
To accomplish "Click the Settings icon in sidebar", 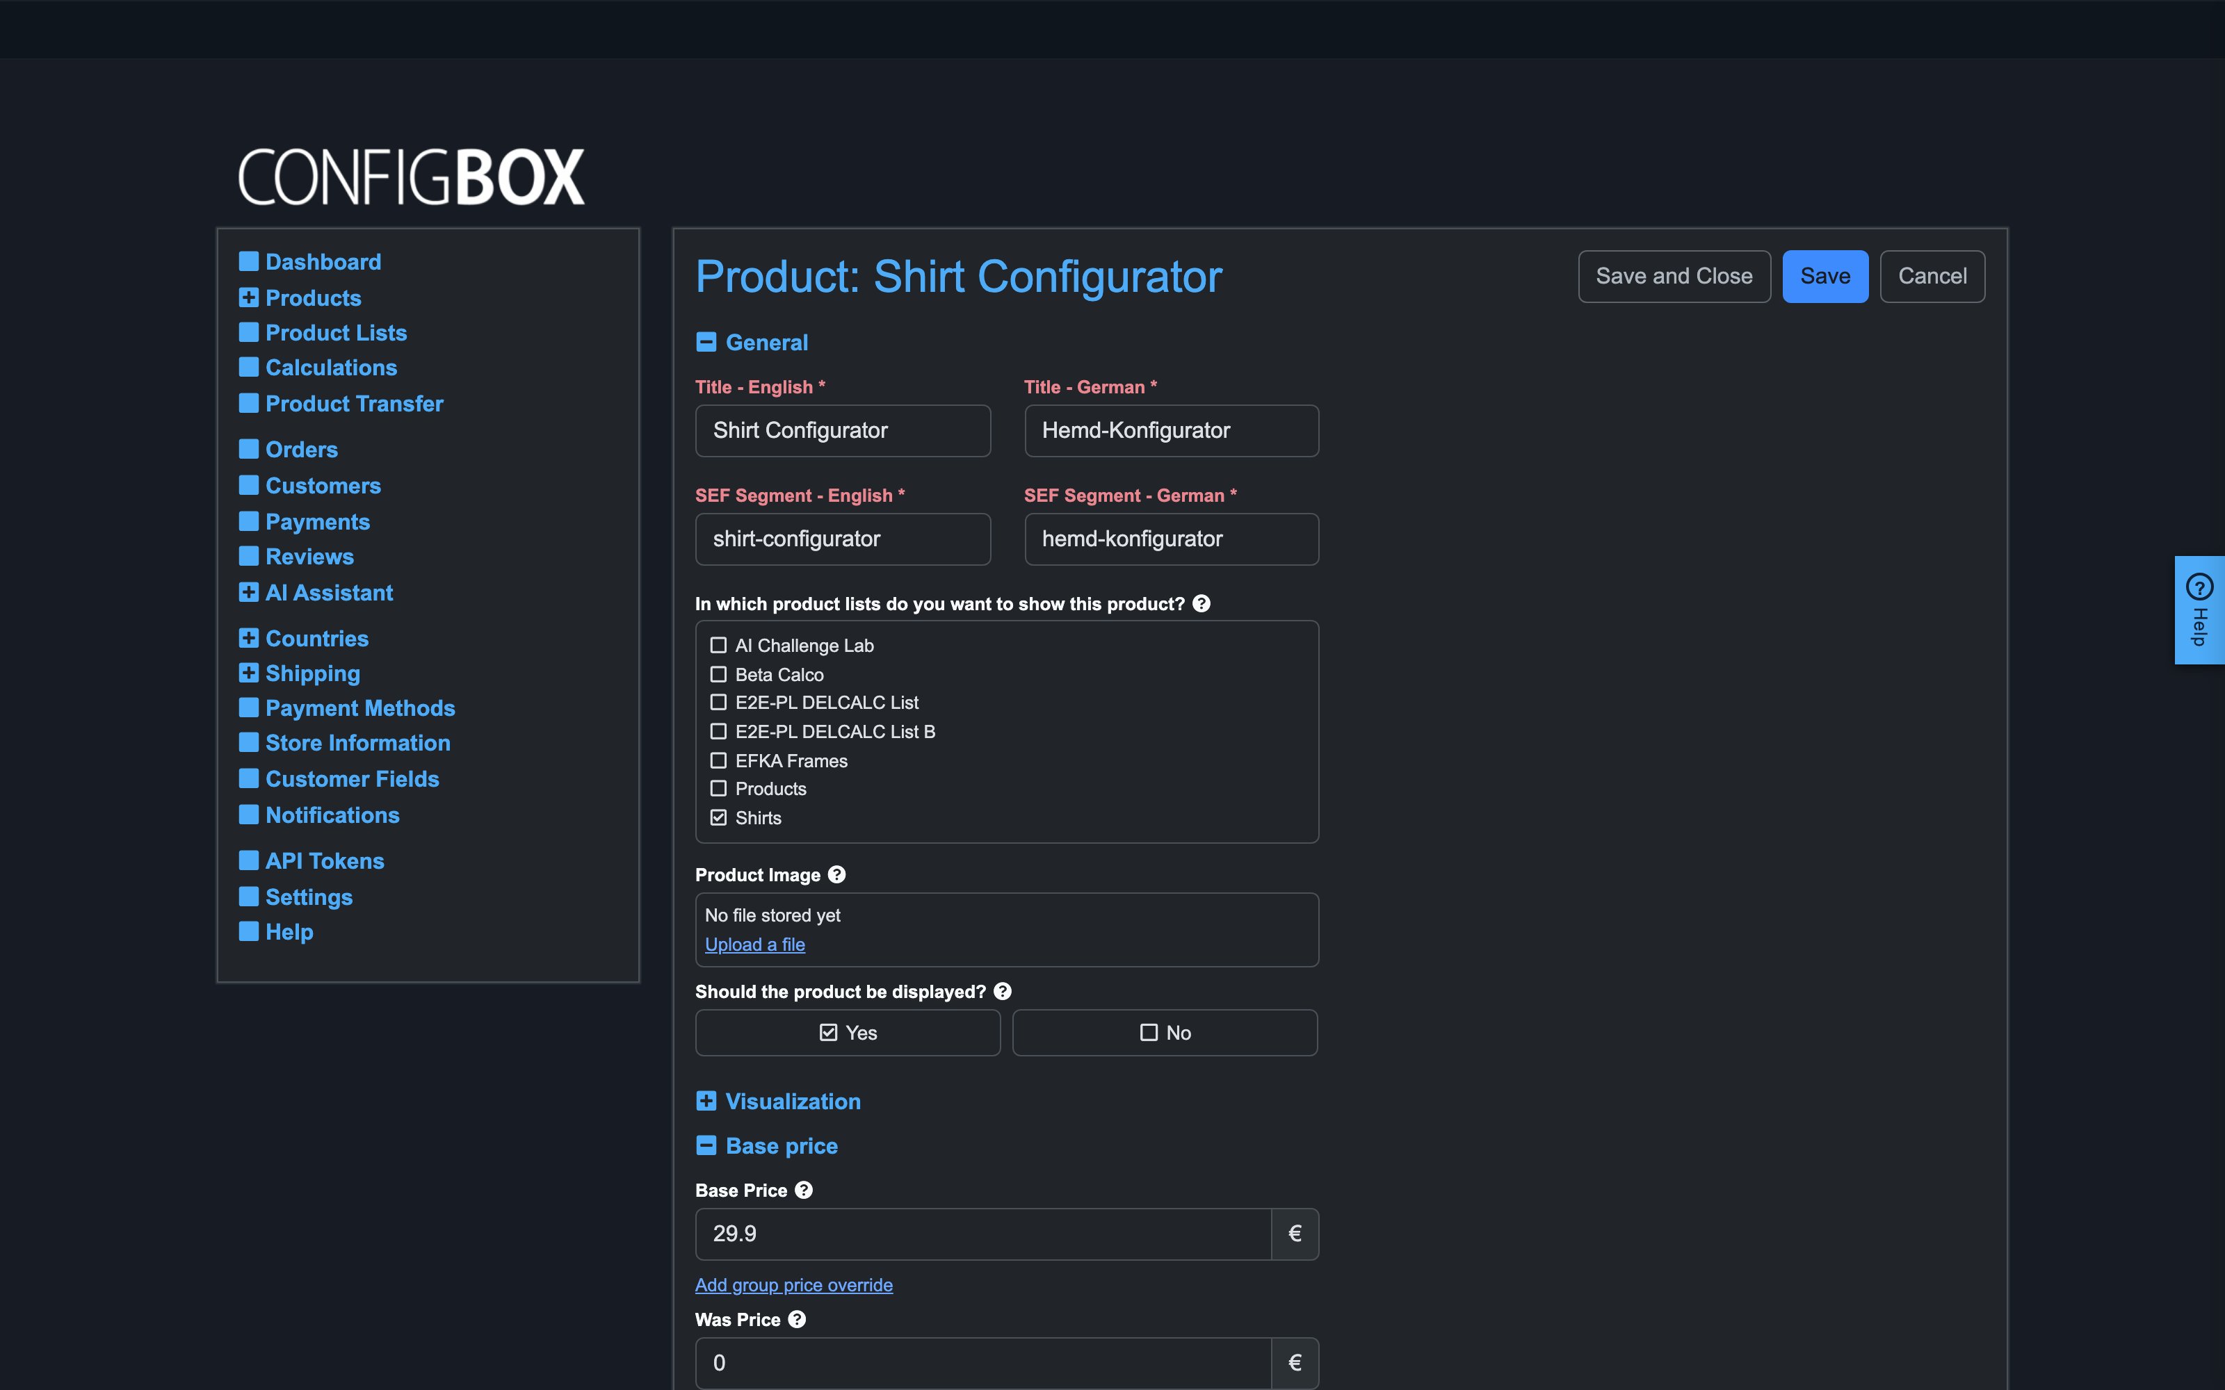I will [x=248, y=897].
